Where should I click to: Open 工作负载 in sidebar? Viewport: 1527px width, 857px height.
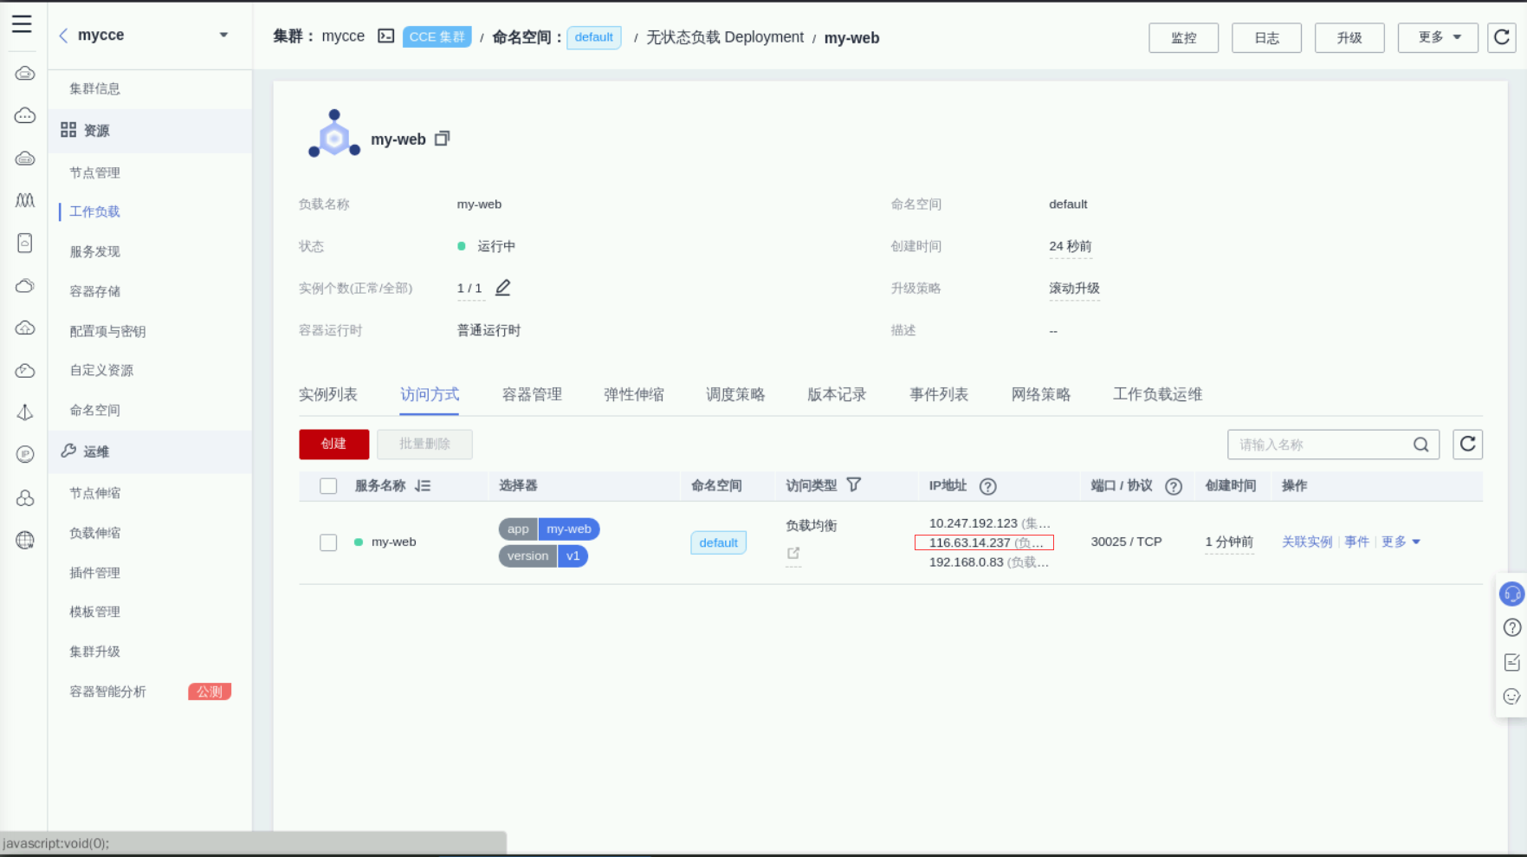click(x=95, y=211)
